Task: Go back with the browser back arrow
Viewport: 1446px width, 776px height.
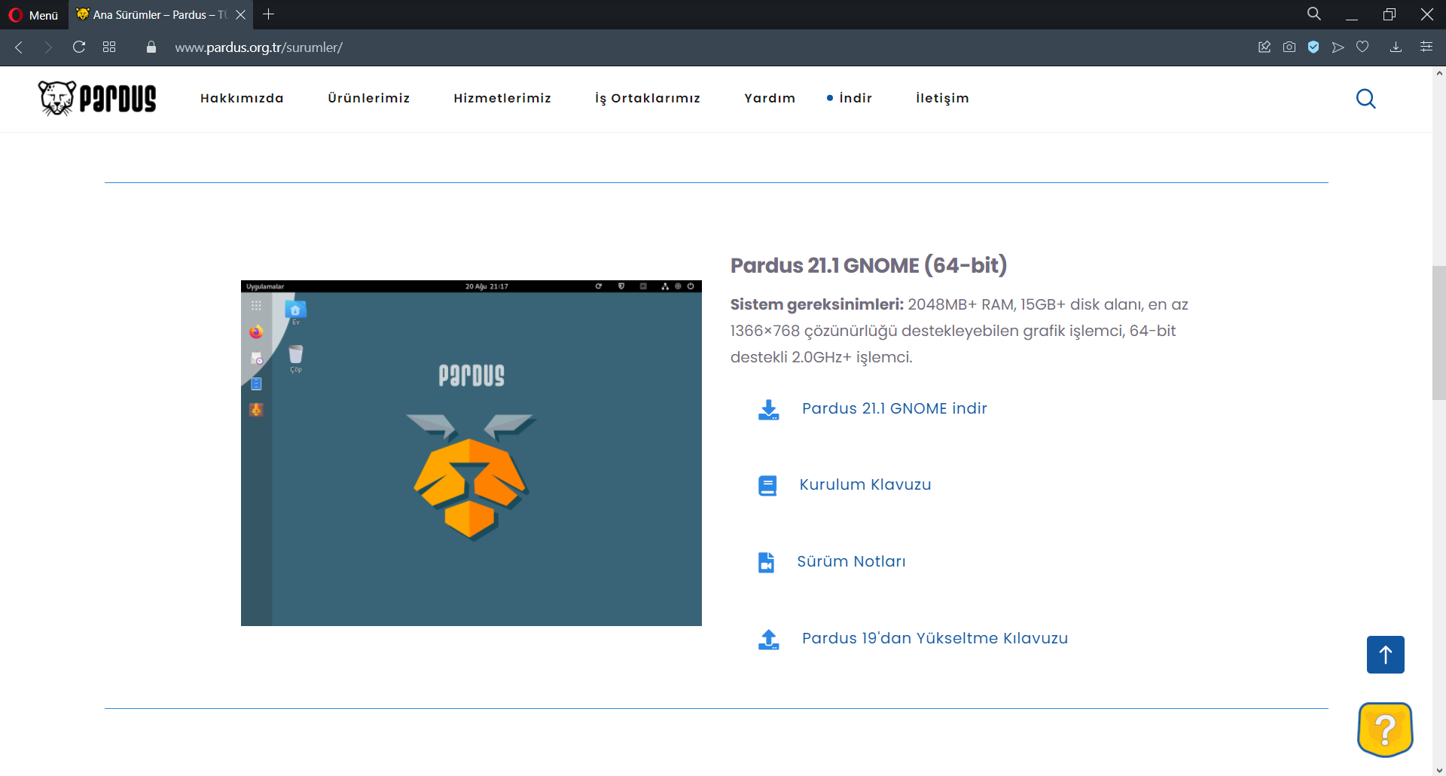Action: 19,47
